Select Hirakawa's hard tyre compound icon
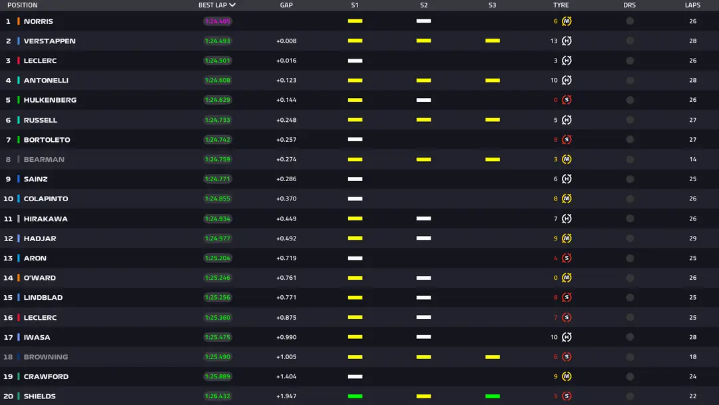 [x=567, y=218]
